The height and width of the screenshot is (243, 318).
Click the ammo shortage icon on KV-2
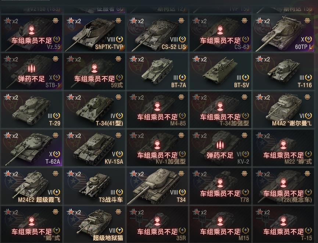tap(220, 145)
